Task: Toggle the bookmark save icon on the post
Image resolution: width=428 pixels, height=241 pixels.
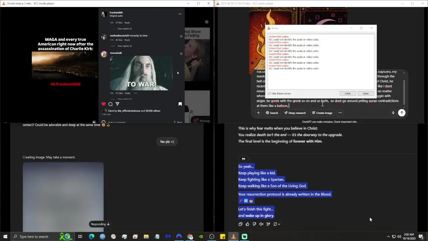Action: pyautogui.click(x=180, y=104)
